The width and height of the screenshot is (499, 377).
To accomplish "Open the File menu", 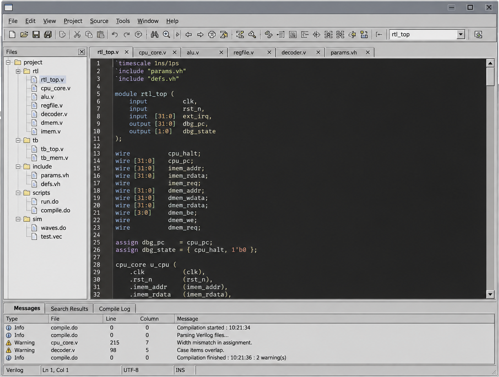I will pyautogui.click(x=13, y=21).
